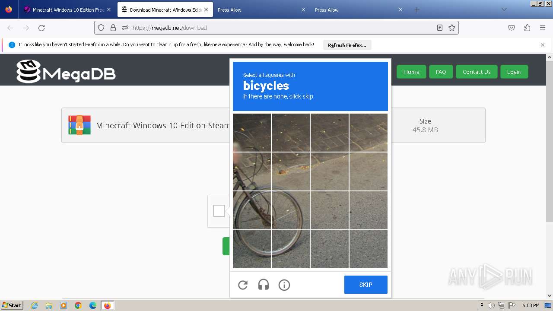Open the Windows Start menu

coord(12,305)
